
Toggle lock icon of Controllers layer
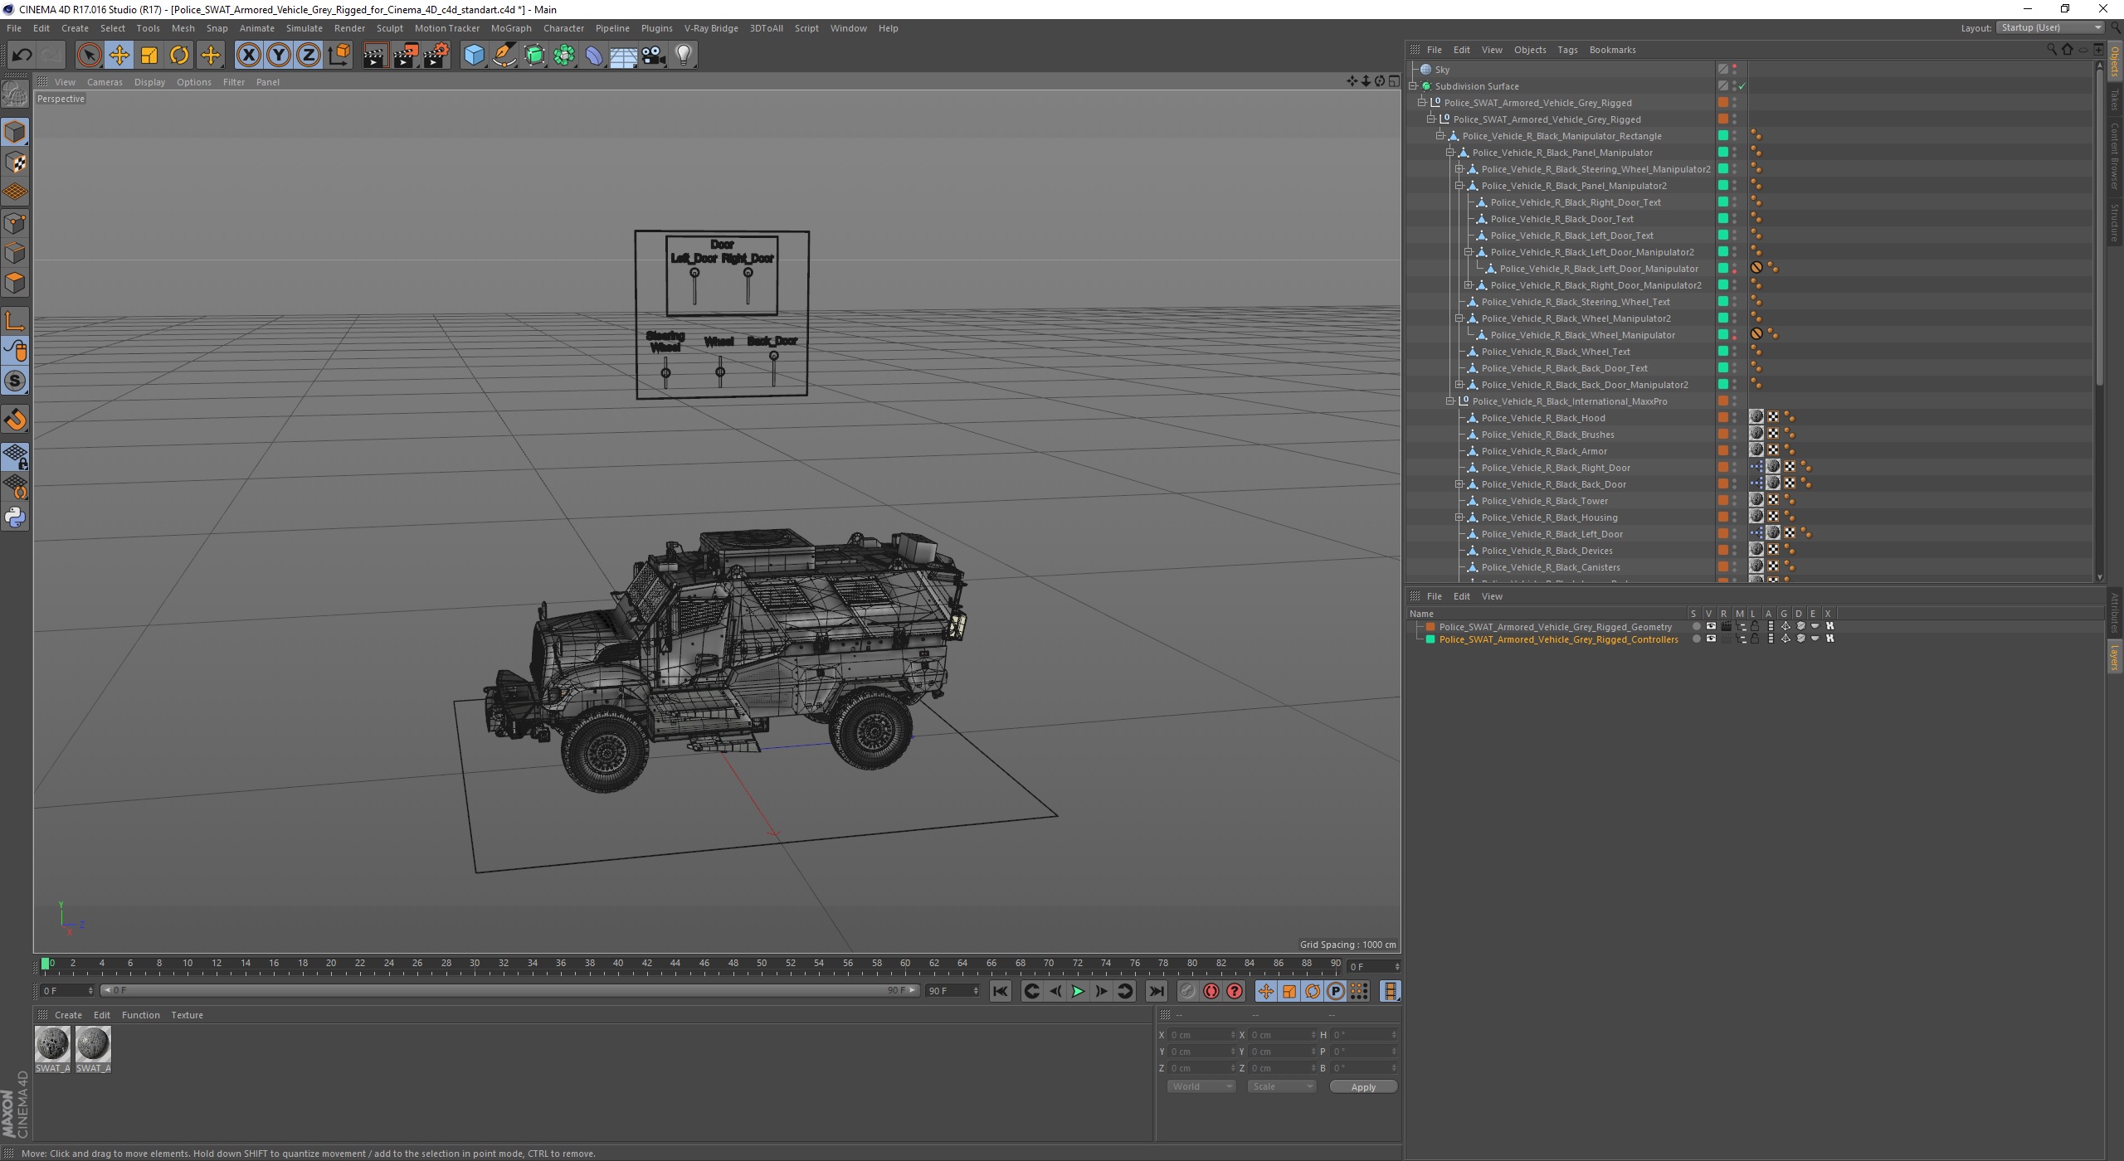click(x=1755, y=639)
